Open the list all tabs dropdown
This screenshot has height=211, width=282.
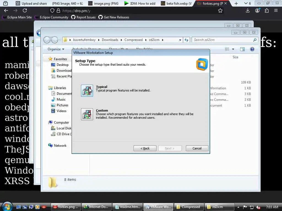(248, 3)
